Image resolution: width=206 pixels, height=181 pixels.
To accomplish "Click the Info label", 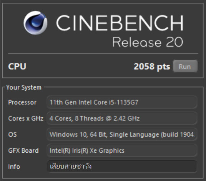I will click(x=14, y=166).
